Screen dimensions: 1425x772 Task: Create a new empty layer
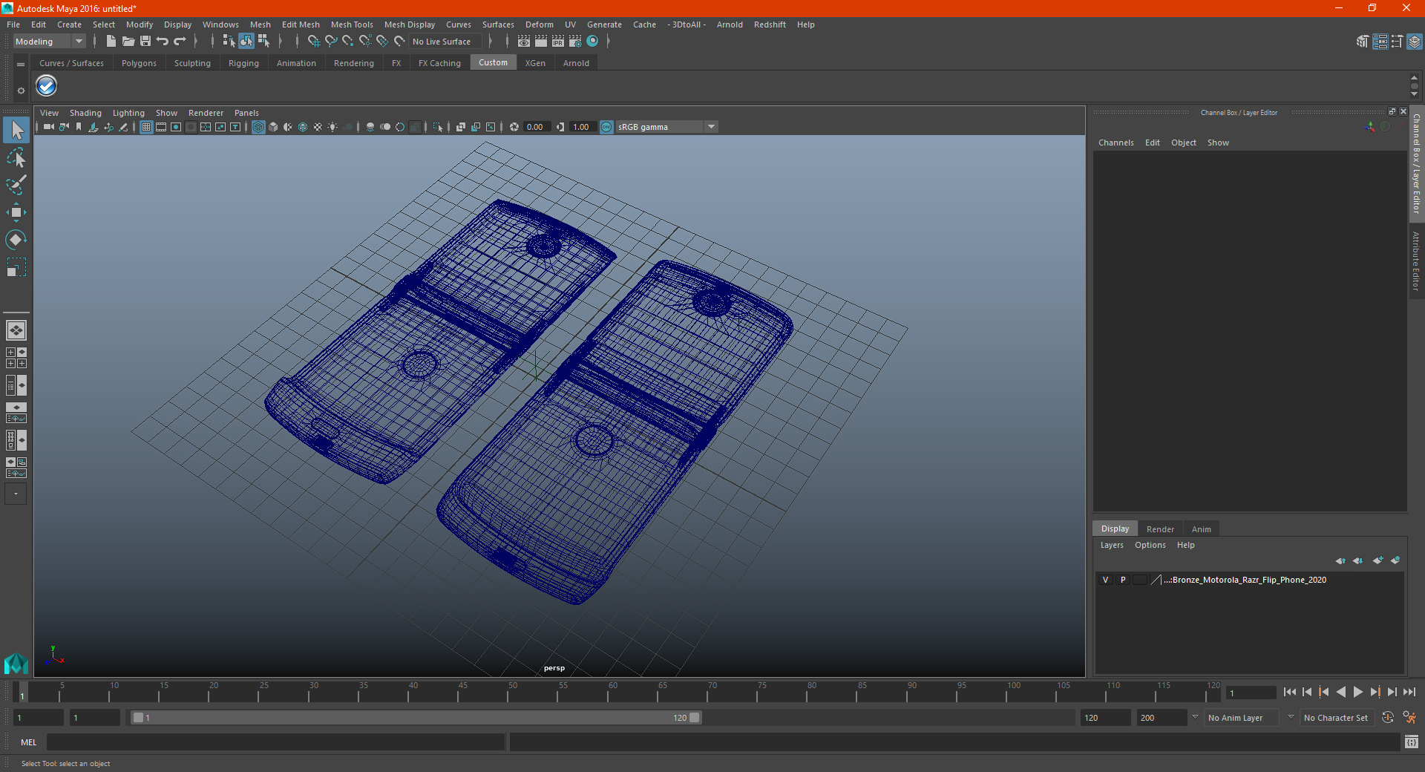click(1377, 560)
